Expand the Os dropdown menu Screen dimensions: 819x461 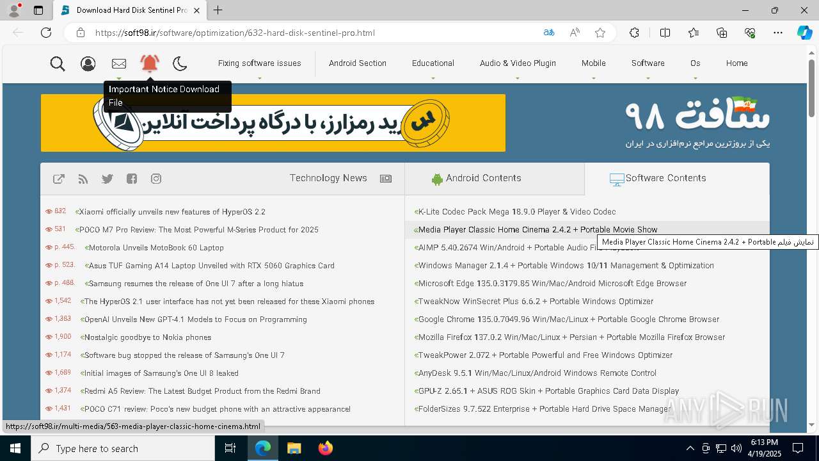coord(696,63)
